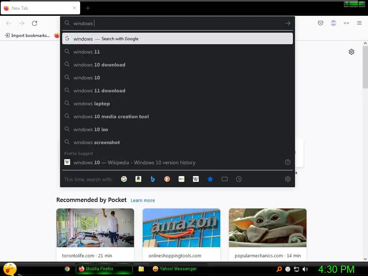The width and height of the screenshot is (368, 276).
Task: Open the toolbar extension icon beside the hamburger menu
Action: click(x=346, y=23)
